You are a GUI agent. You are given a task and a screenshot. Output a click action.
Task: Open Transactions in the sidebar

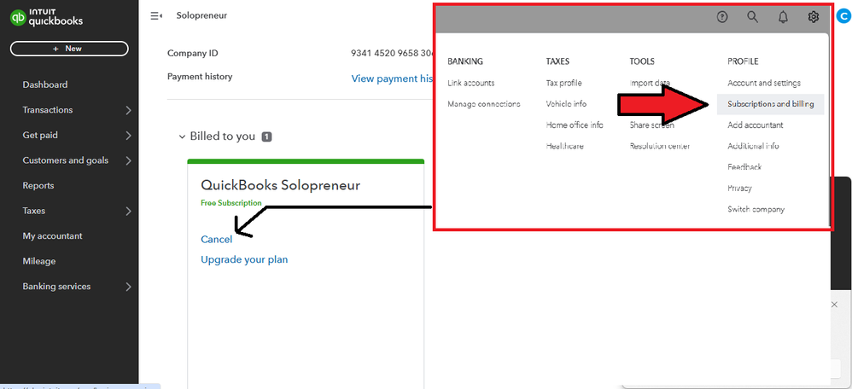(47, 110)
